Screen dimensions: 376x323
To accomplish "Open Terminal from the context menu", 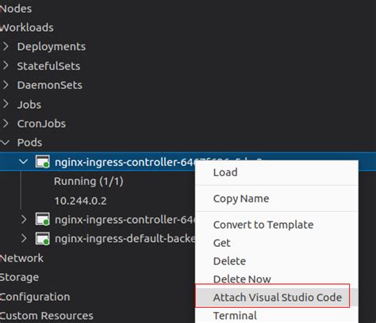I will point(277,315).
